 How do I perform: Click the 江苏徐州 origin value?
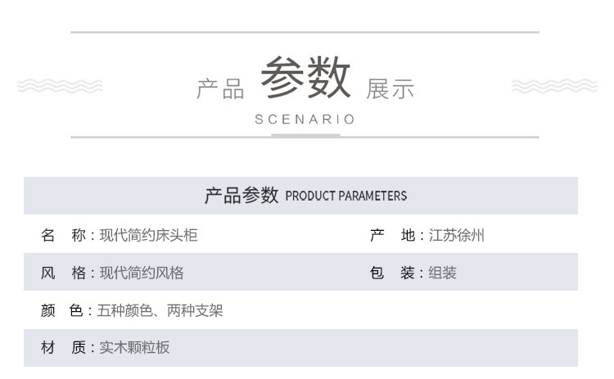click(457, 235)
